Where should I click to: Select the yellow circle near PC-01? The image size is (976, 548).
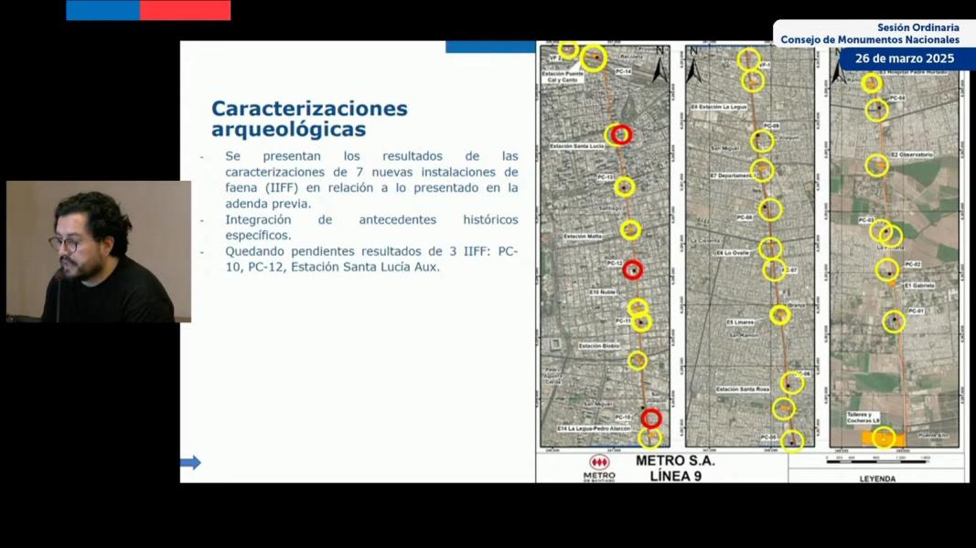click(x=894, y=319)
